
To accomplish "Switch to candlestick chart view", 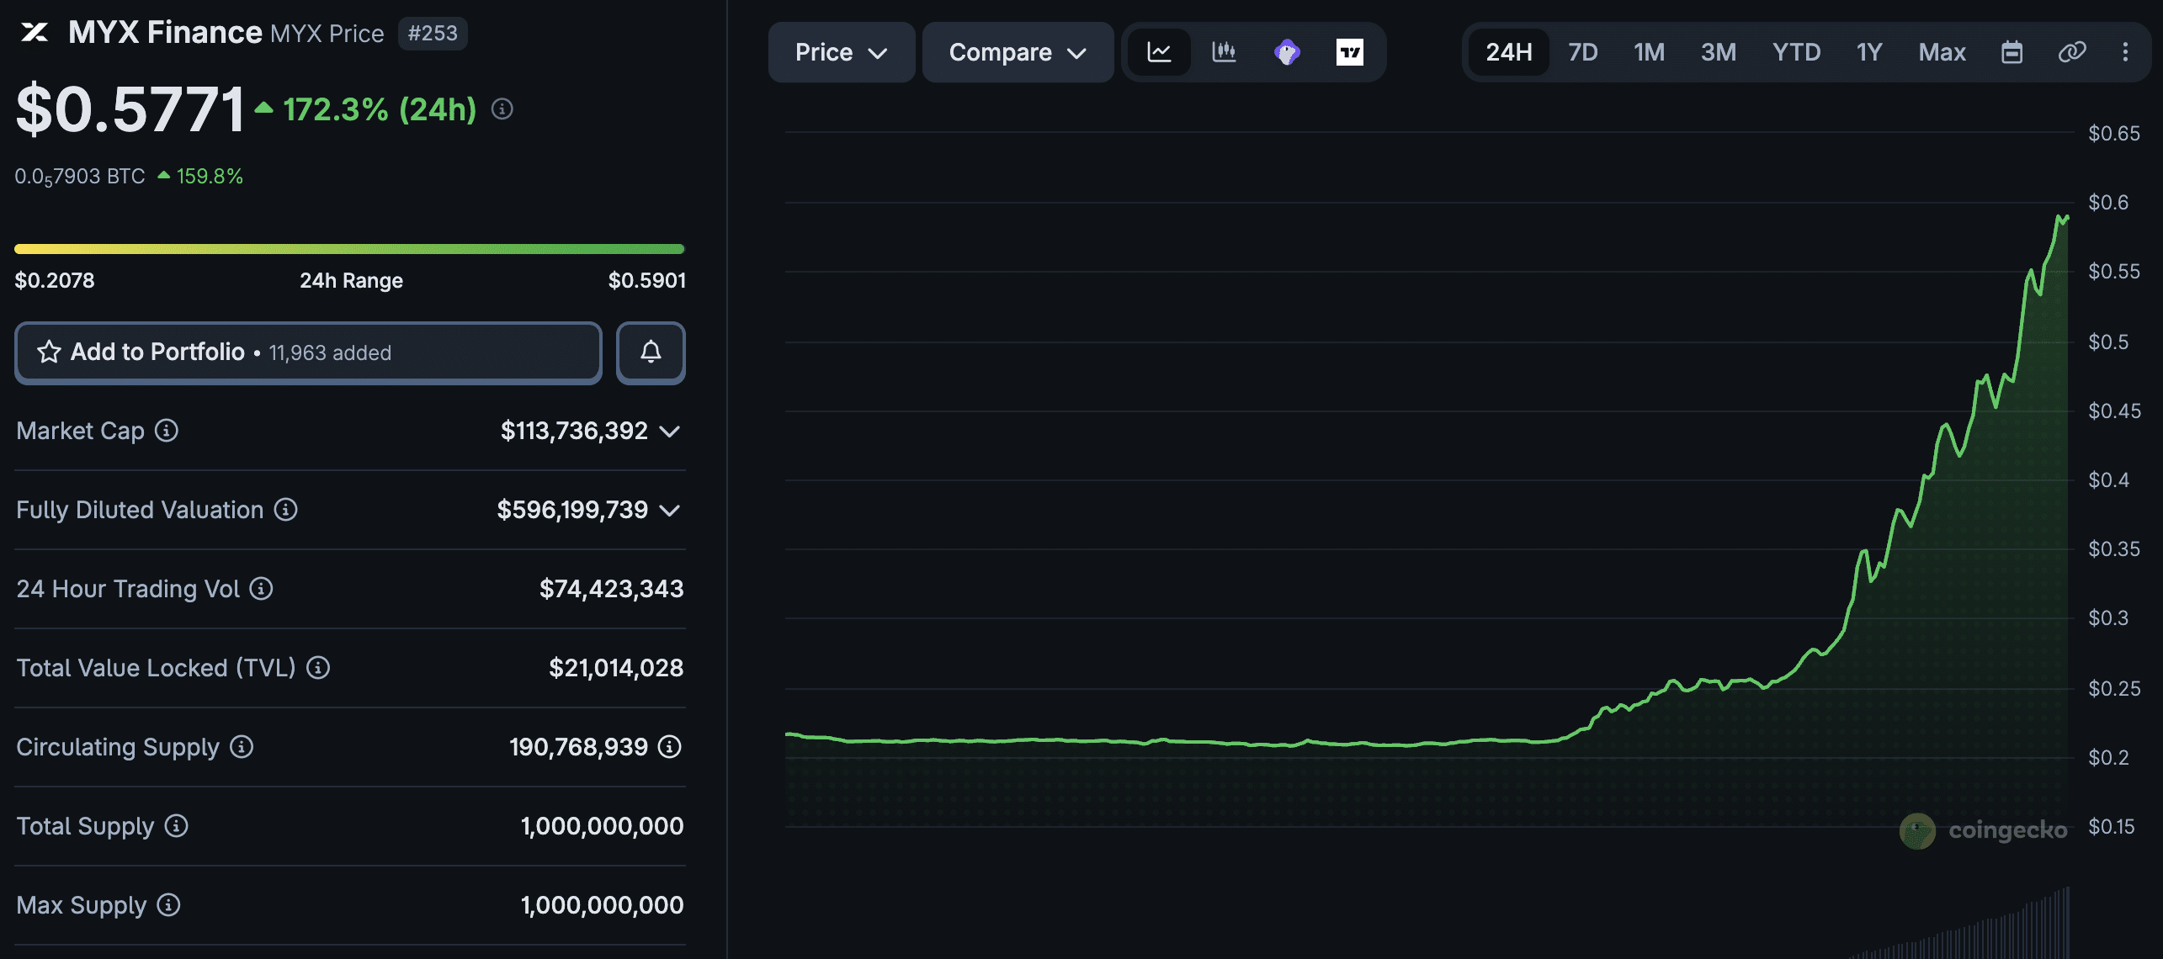I will (x=1223, y=52).
